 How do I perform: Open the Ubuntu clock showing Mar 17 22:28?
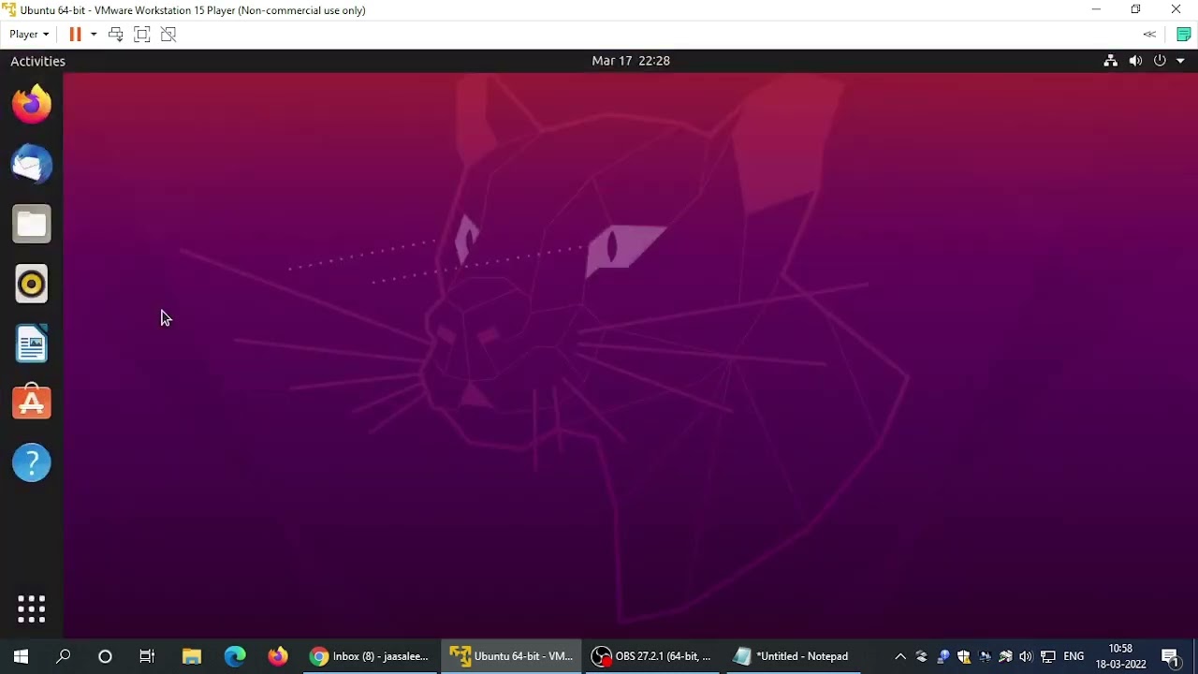tap(631, 61)
